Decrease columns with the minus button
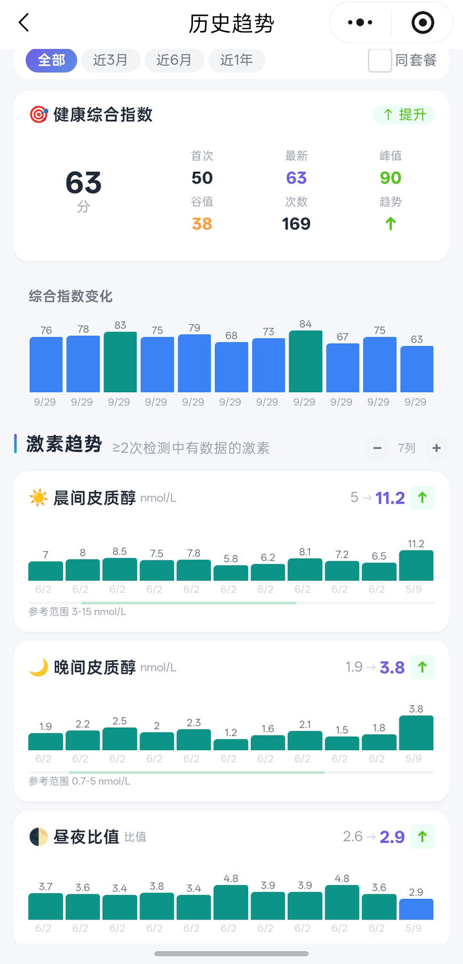 click(377, 448)
